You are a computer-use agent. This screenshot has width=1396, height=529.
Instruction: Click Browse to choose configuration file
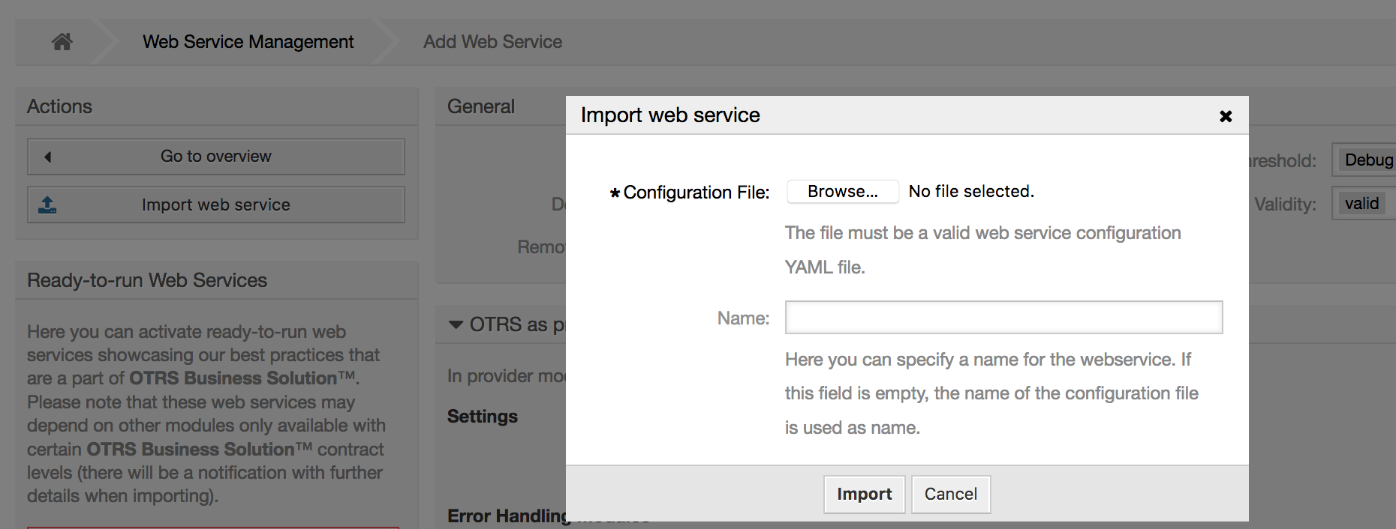pyautogui.click(x=843, y=192)
